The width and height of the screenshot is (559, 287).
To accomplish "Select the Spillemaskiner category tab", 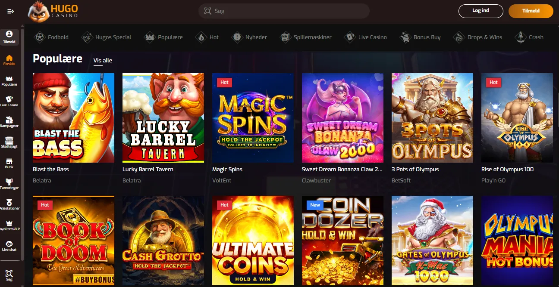I will tap(306, 37).
